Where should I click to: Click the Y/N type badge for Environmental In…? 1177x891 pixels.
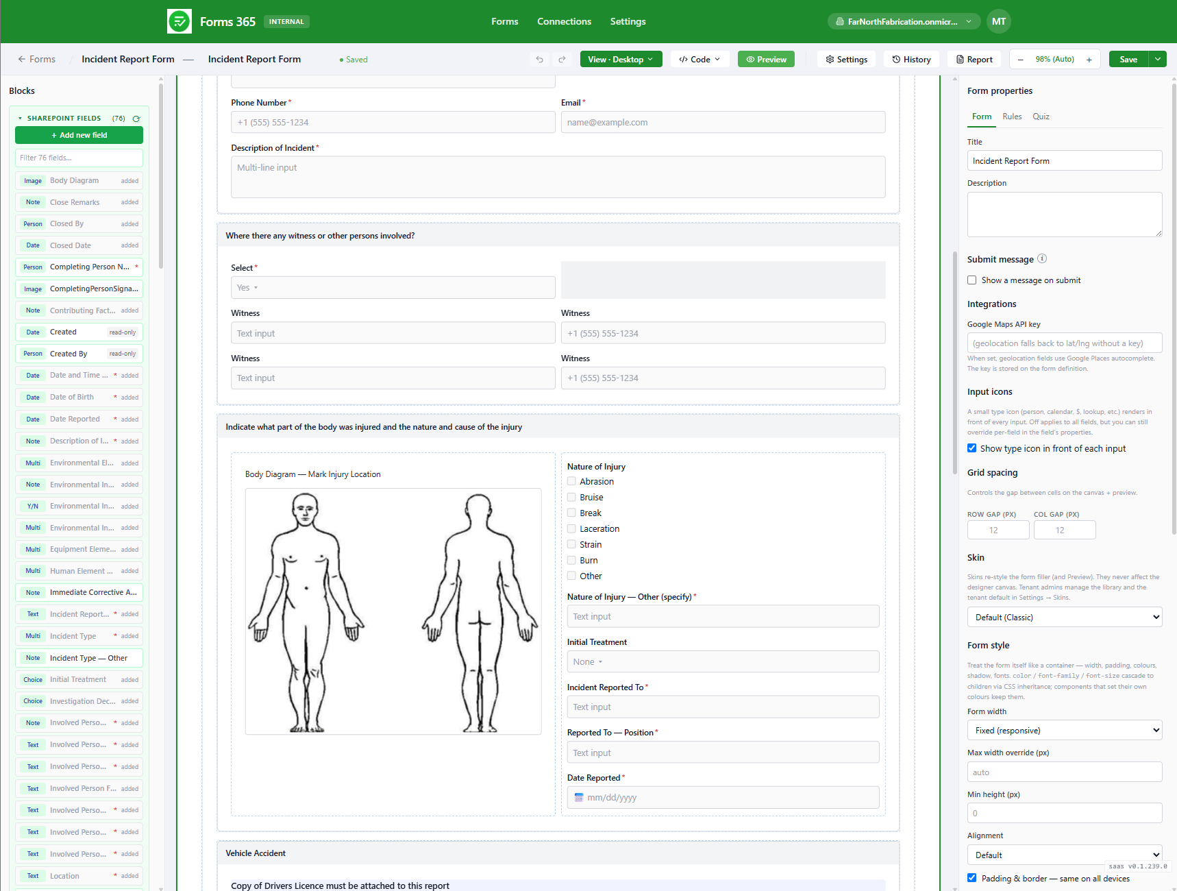tap(33, 506)
